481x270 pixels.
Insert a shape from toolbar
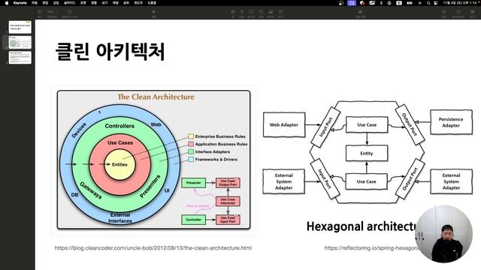coord(261,13)
